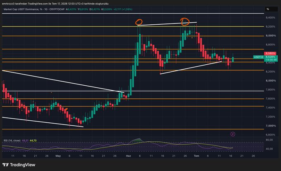Click the purple lightning bolt icon
Viewport: 281px width, 171px height.
pos(233,134)
